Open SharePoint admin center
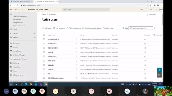Screen dimensions: 172x96 17,67
